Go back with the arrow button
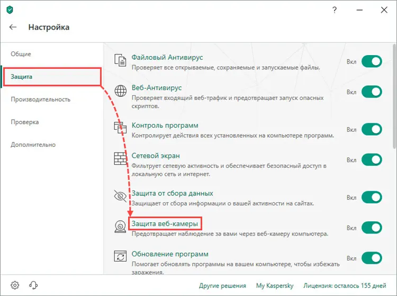The width and height of the screenshot is (397, 296). (13, 27)
